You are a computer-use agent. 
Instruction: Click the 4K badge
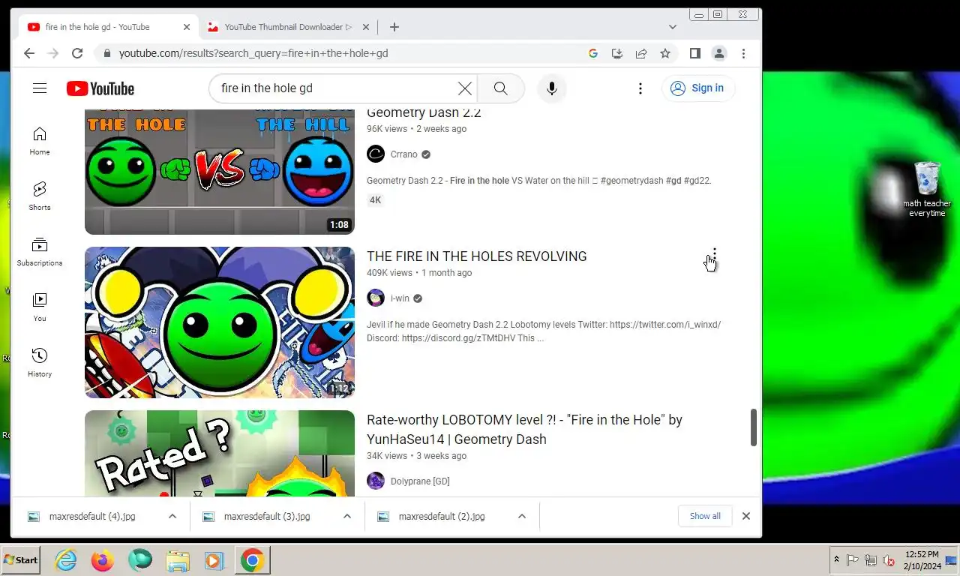click(x=376, y=200)
